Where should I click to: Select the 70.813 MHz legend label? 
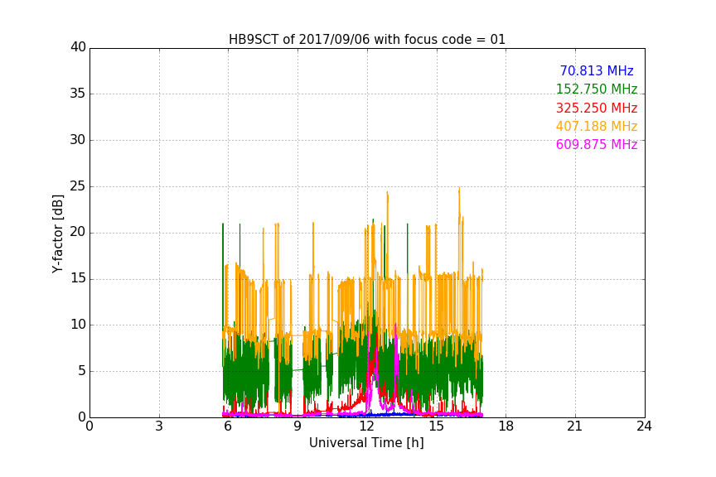(x=597, y=70)
